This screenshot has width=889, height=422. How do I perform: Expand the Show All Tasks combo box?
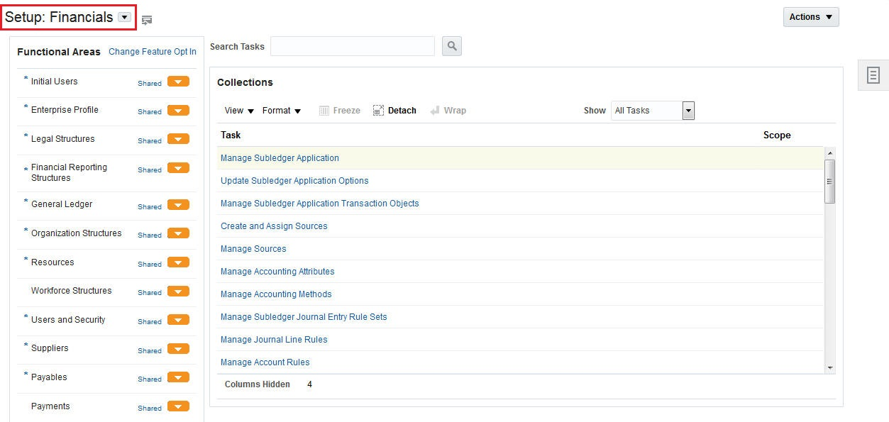click(688, 111)
